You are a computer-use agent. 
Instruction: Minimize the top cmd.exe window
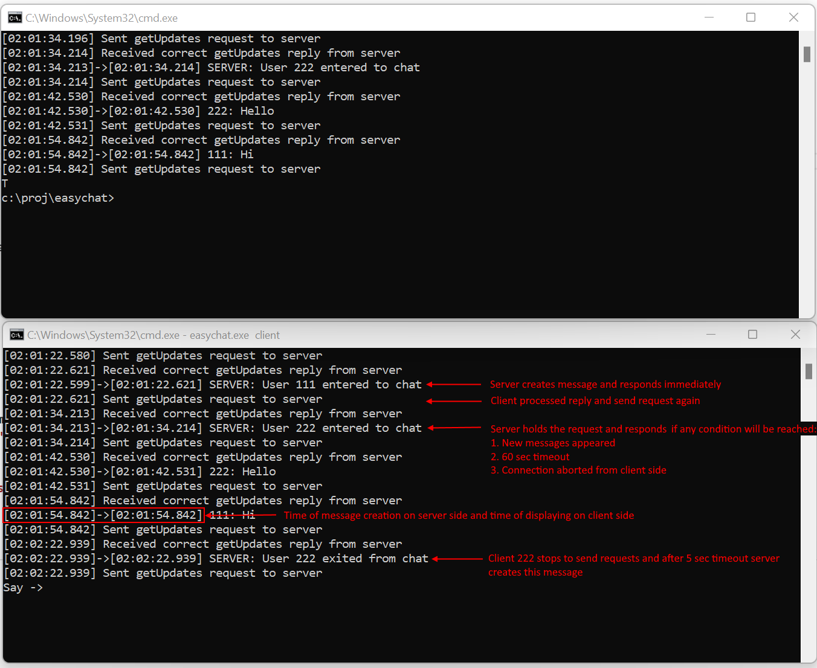[709, 18]
